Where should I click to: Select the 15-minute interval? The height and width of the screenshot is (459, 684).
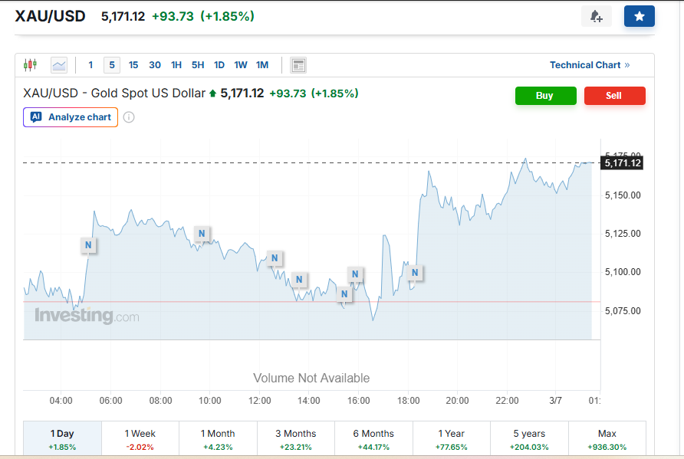pos(133,65)
